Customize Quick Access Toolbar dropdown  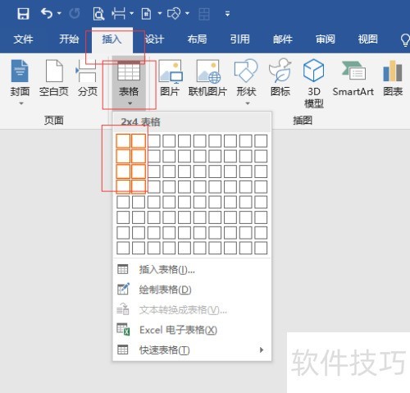(x=227, y=13)
